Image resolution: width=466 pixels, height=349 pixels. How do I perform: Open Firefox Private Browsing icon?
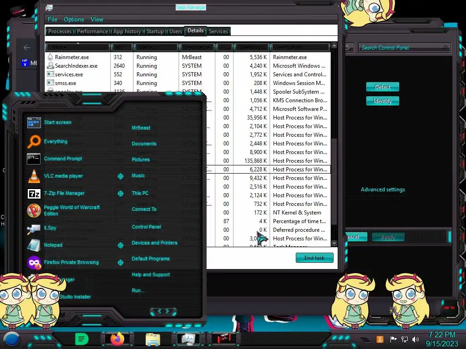tap(34, 263)
